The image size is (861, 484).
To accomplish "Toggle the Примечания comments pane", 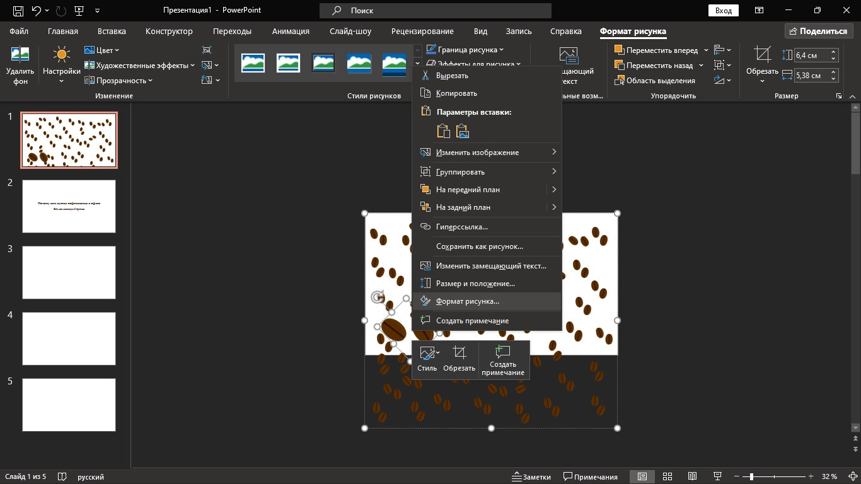I will [x=591, y=476].
